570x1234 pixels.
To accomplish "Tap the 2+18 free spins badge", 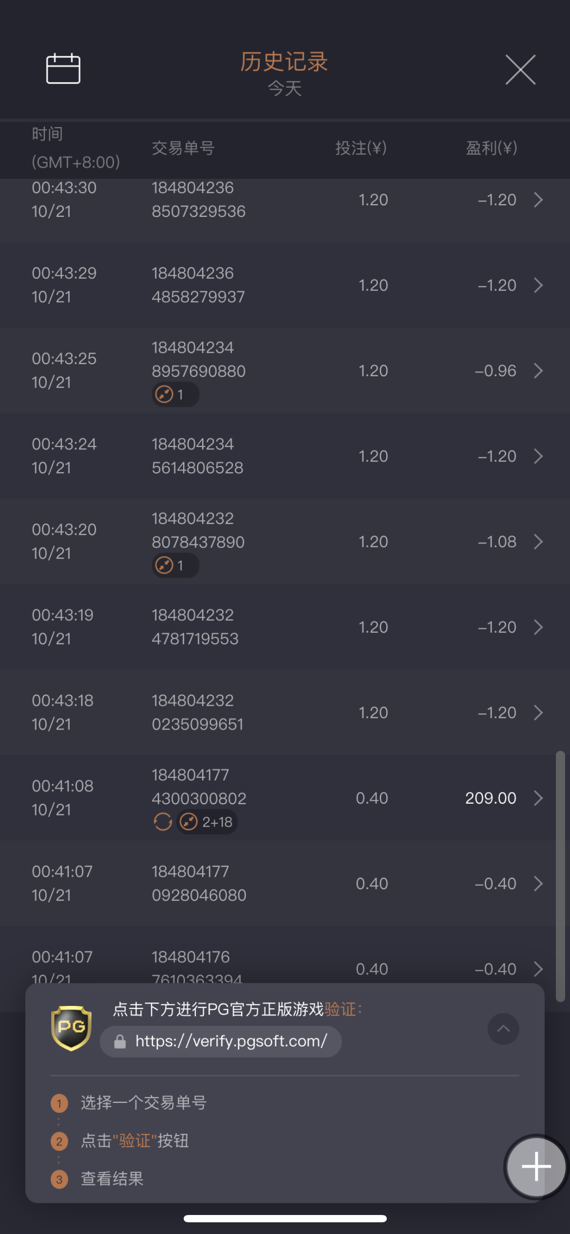I will [208, 822].
